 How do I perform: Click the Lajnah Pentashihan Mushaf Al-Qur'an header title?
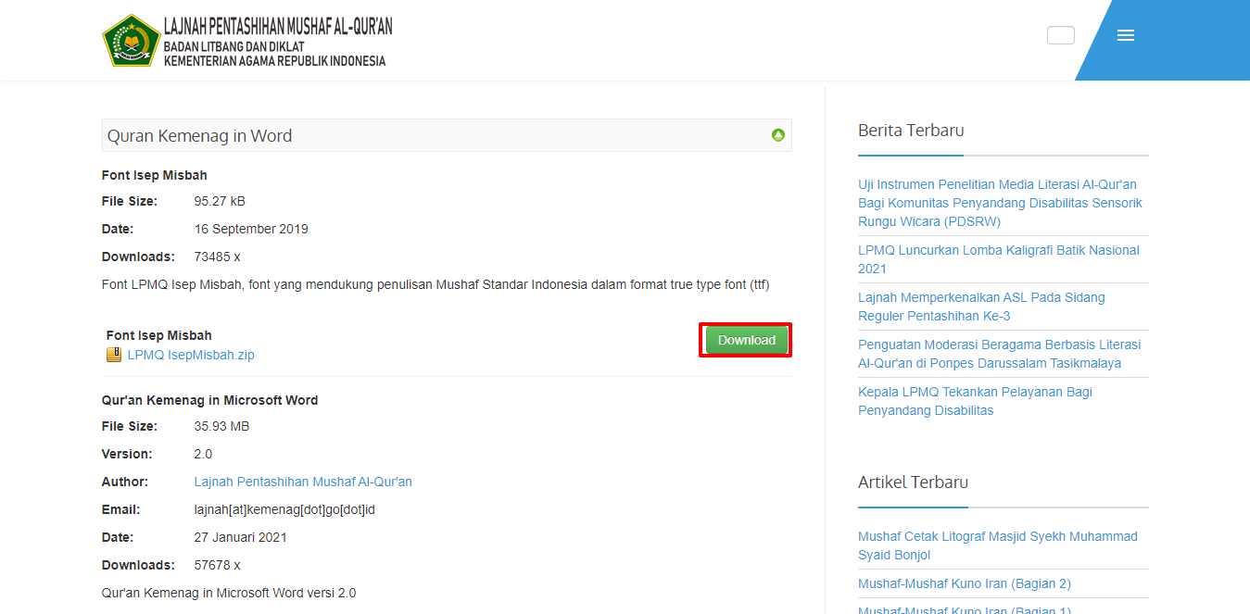pos(278,26)
